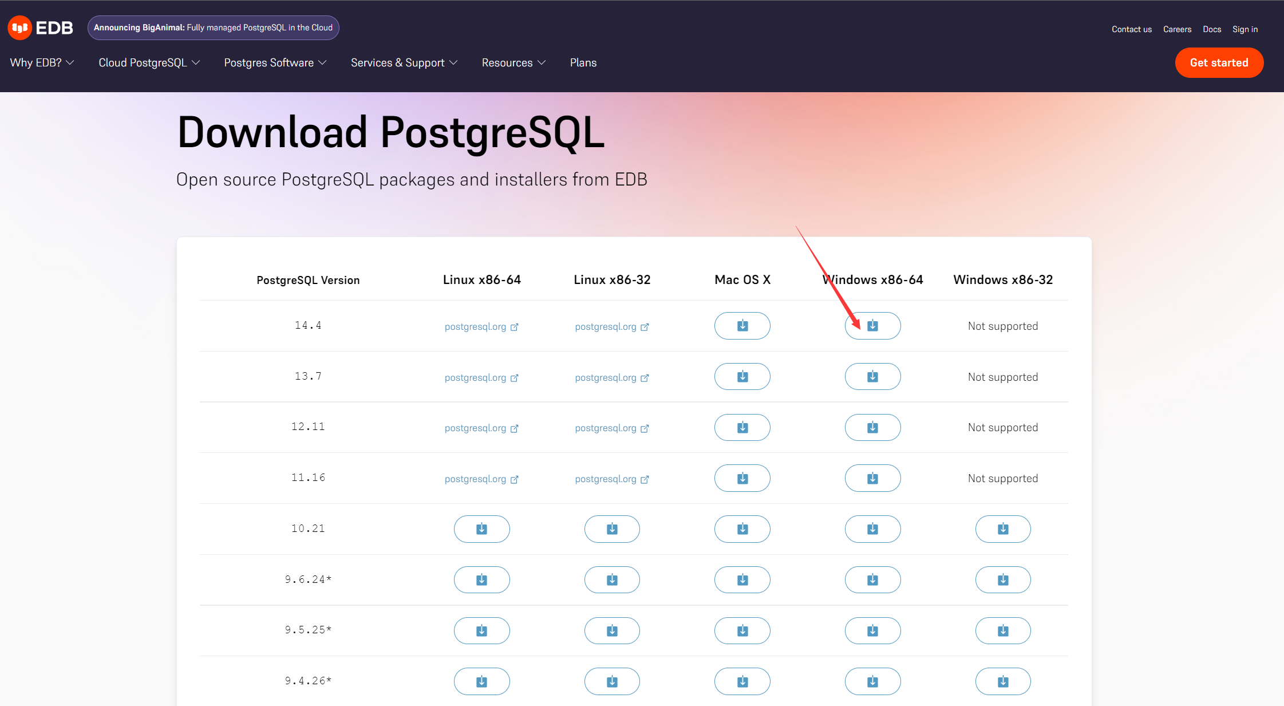Expand the Services & Support menu
This screenshot has height=706, width=1284.
pyautogui.click(x=404, y=62)
